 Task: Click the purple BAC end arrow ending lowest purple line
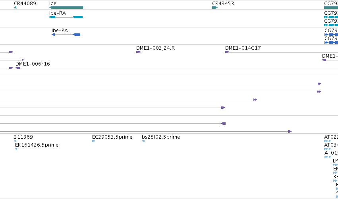(x=290, y=131)
